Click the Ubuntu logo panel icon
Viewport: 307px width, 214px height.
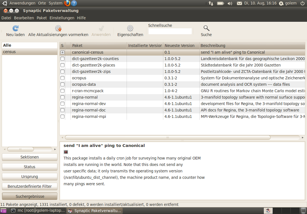coord(5,3)
